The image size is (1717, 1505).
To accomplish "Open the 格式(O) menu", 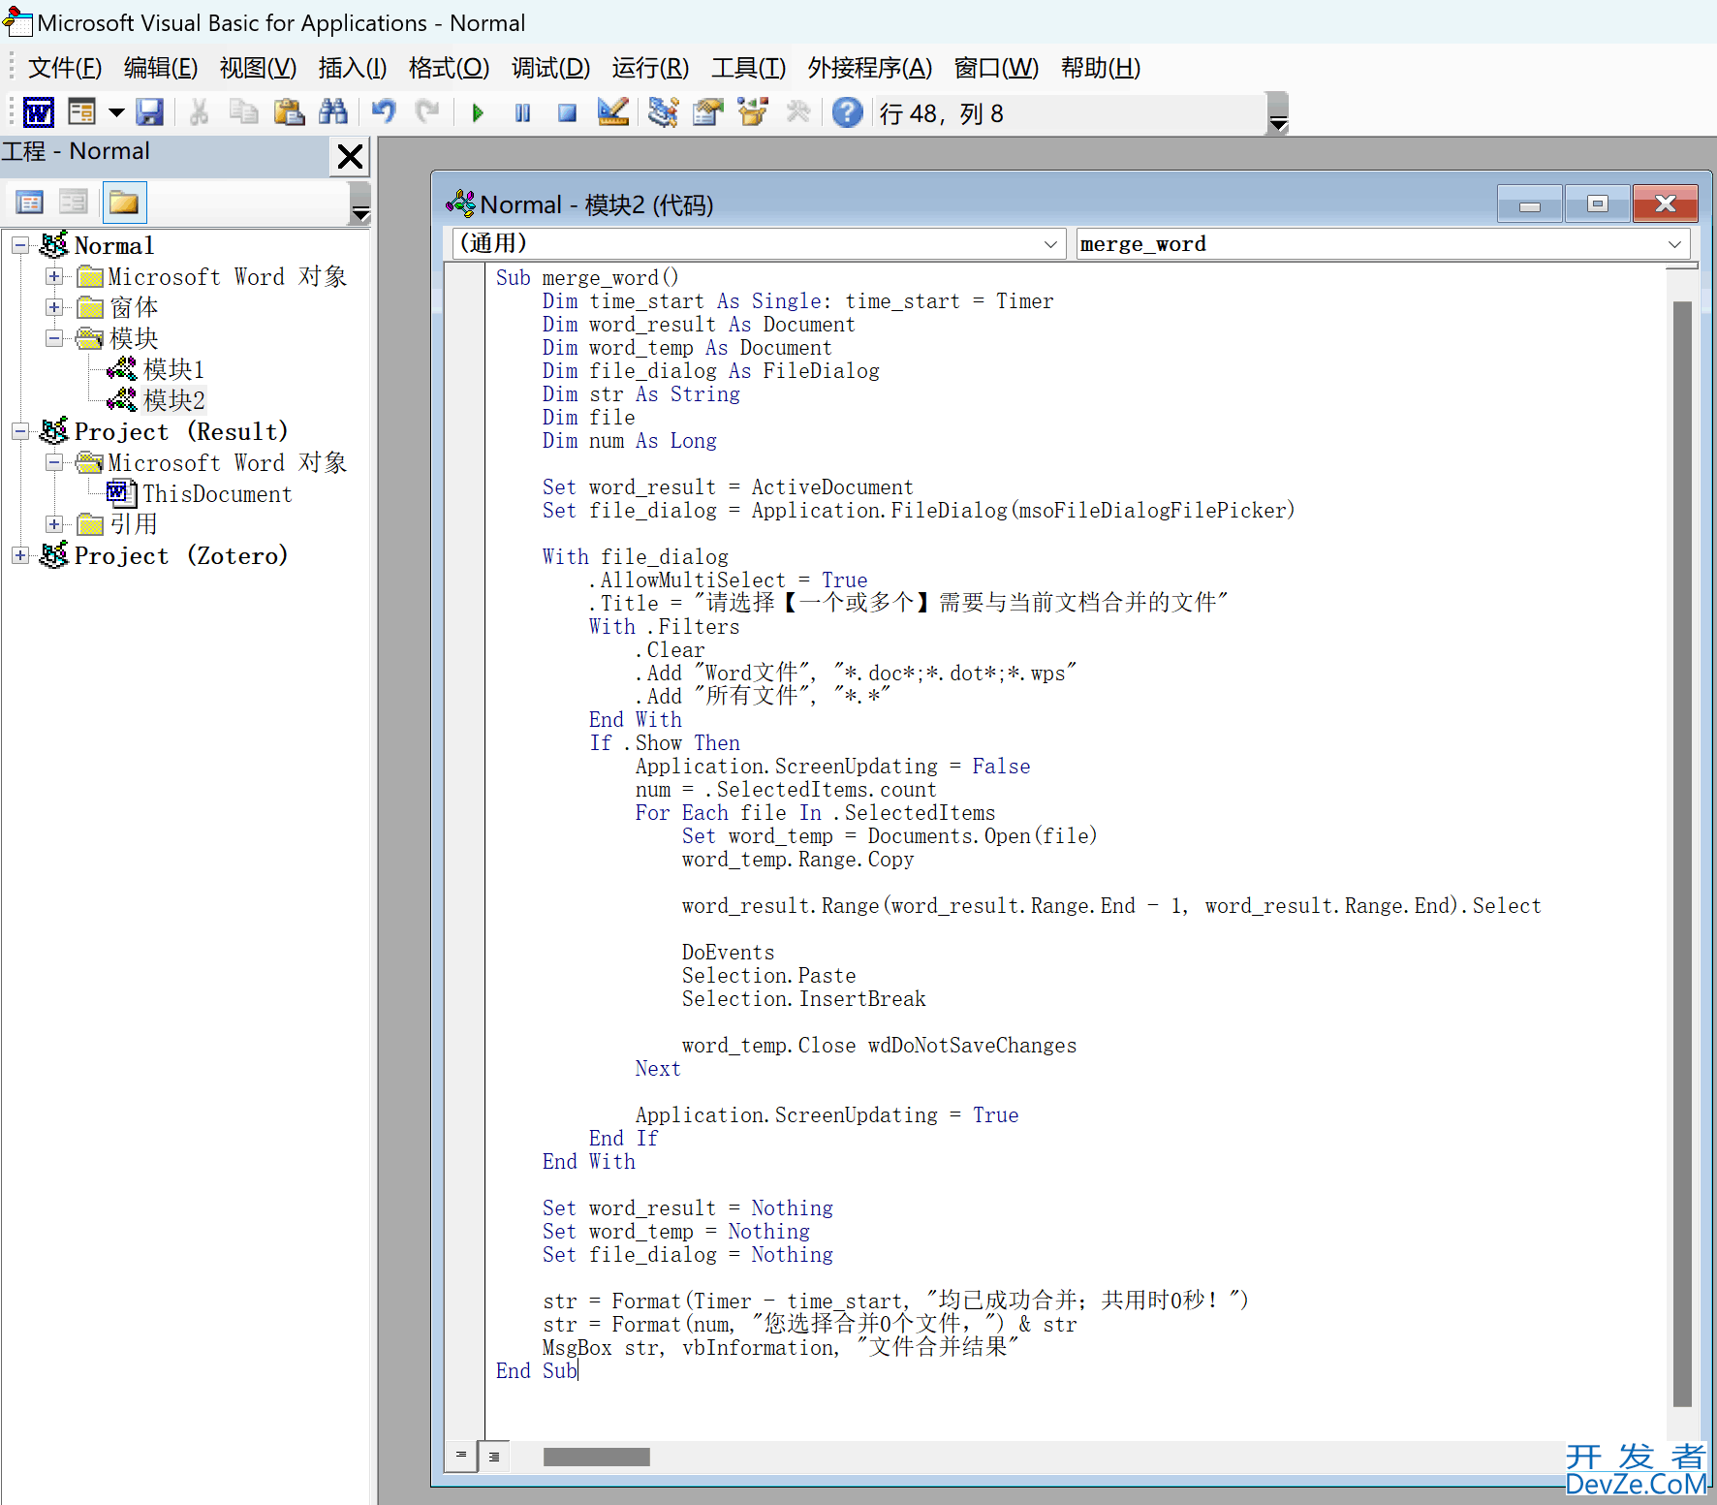I will (450, 68).
